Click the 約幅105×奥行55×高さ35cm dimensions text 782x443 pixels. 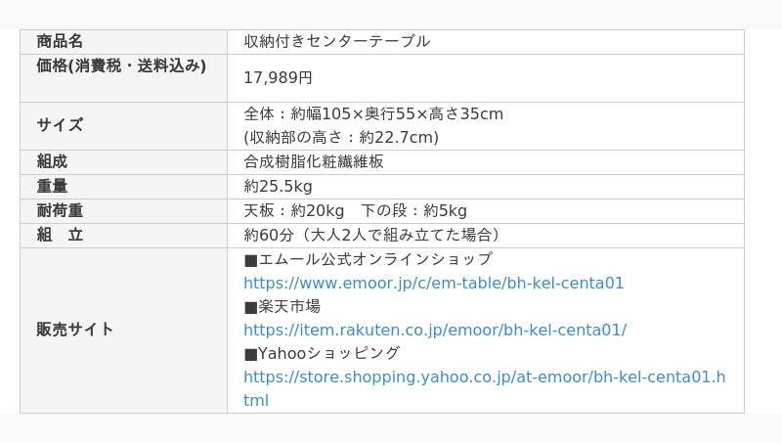click(373, 114)
